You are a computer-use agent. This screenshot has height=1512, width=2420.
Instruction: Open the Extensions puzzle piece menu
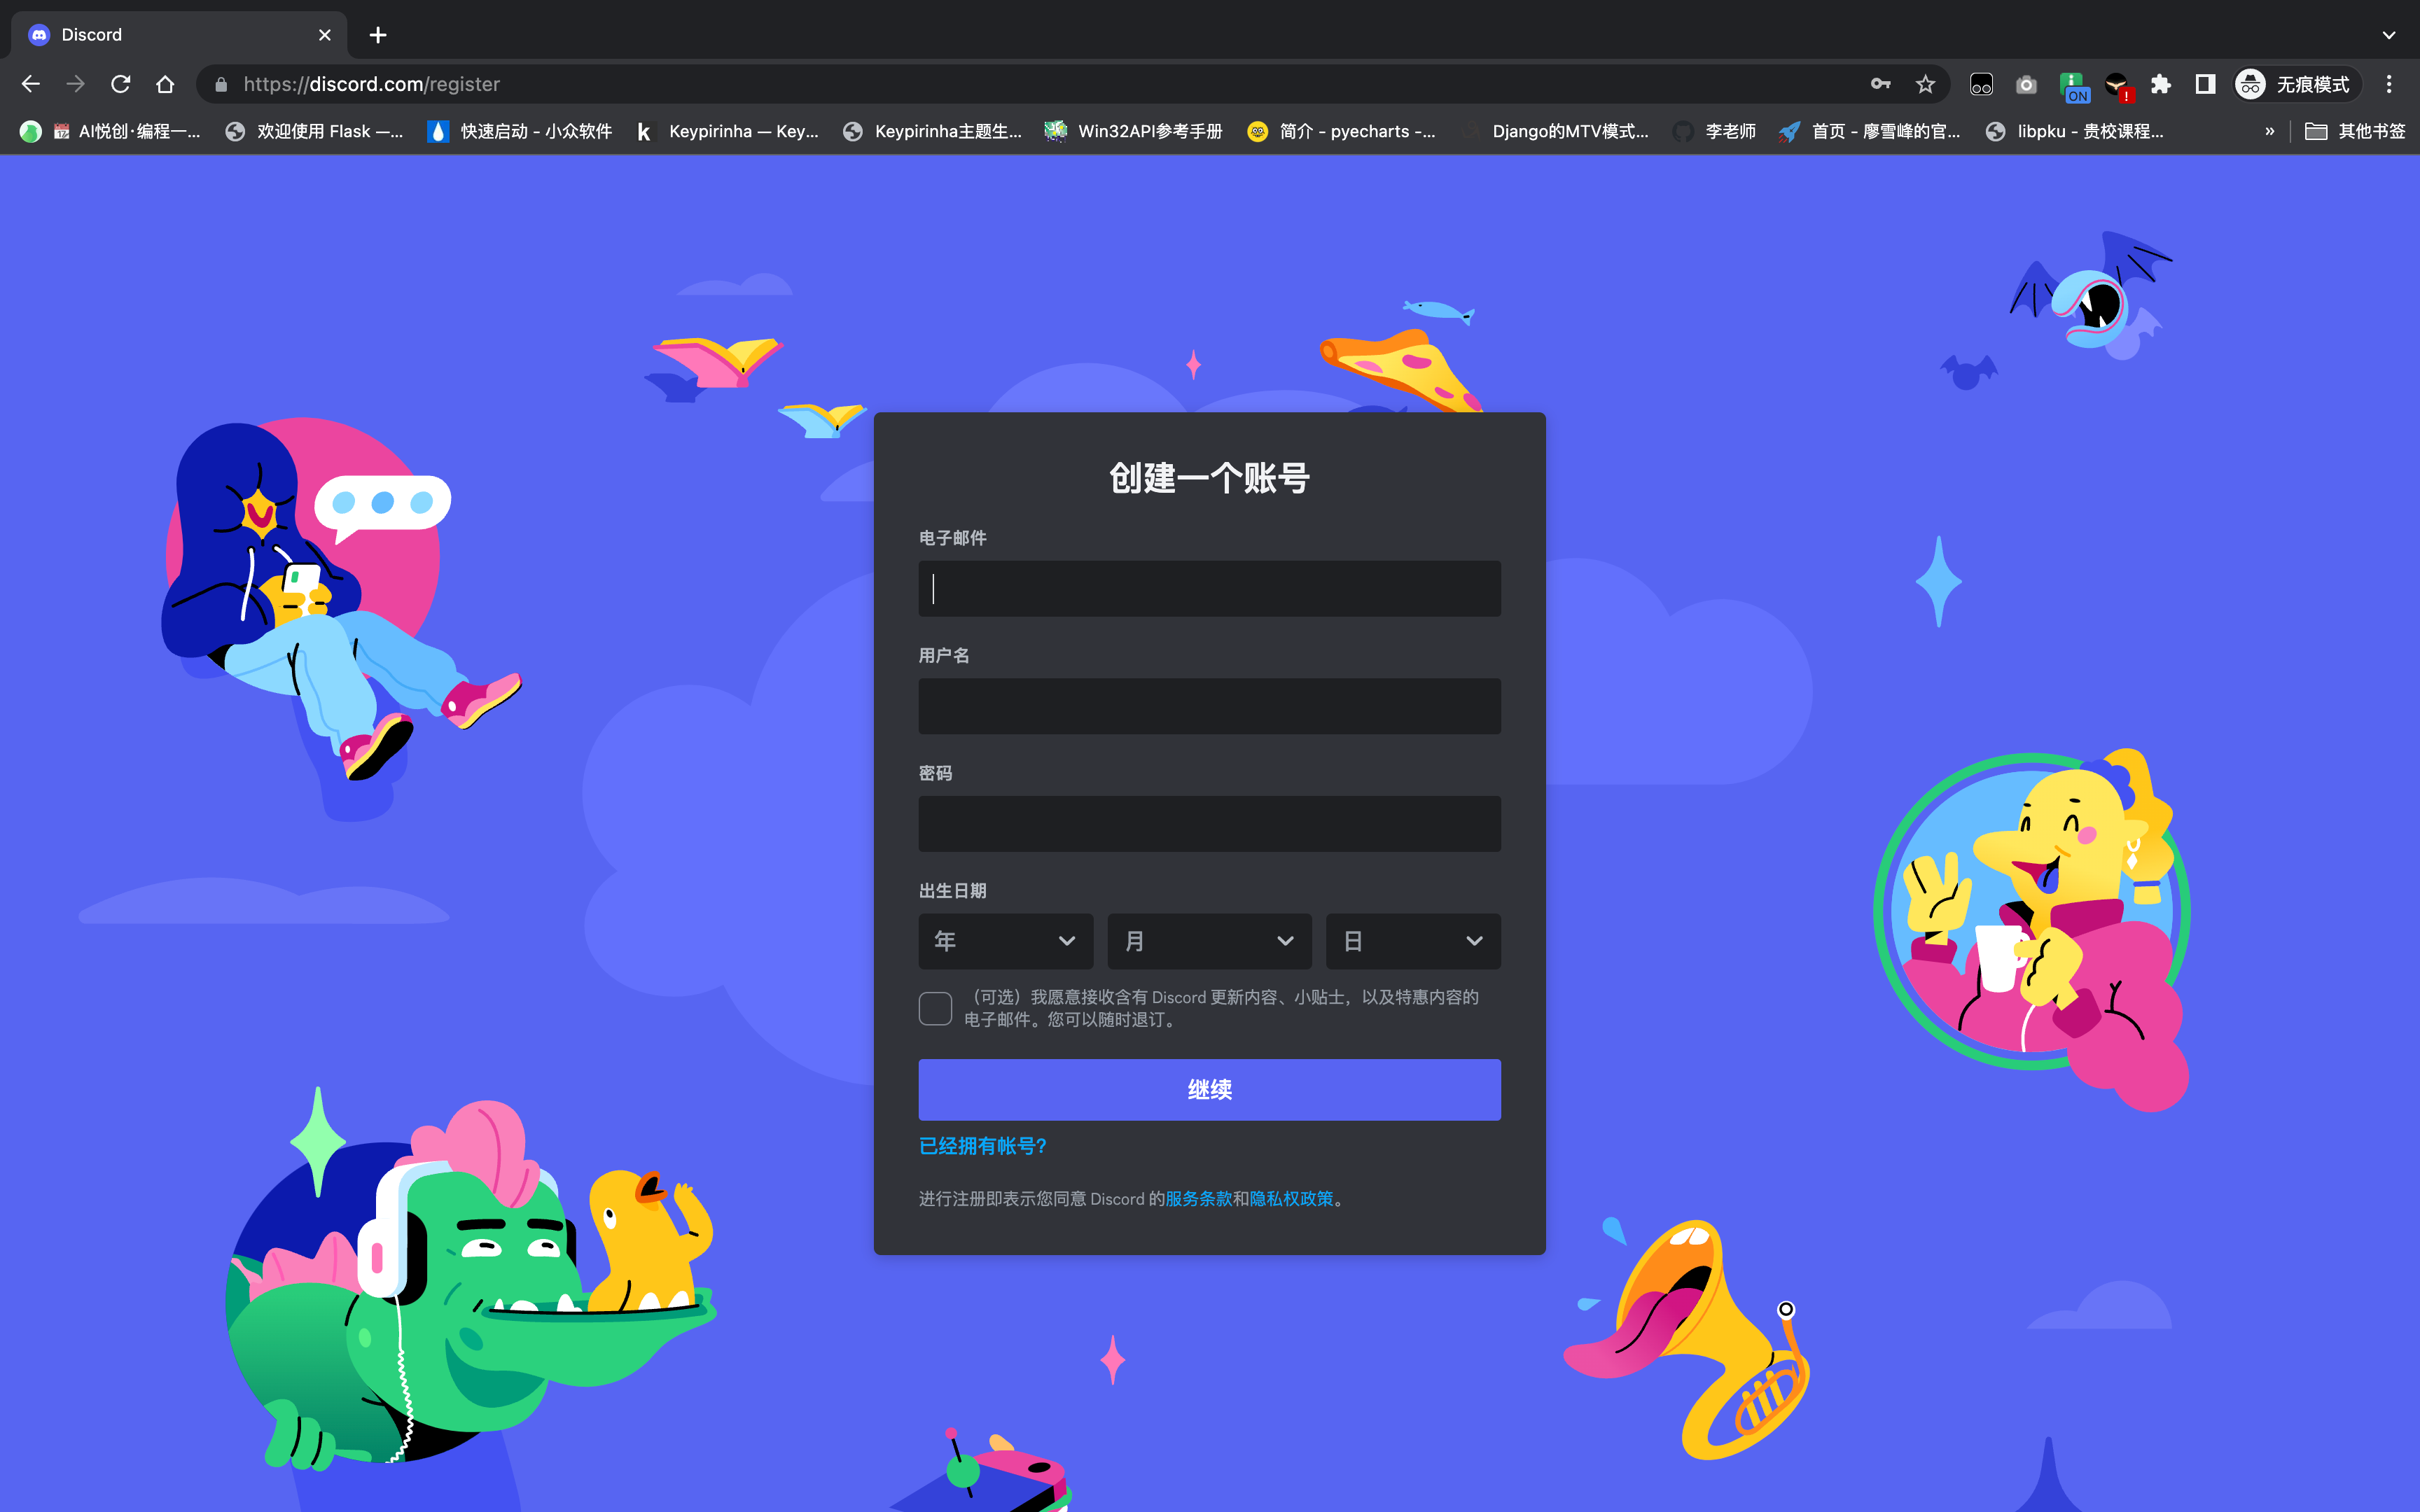(x=2161, y=85)
